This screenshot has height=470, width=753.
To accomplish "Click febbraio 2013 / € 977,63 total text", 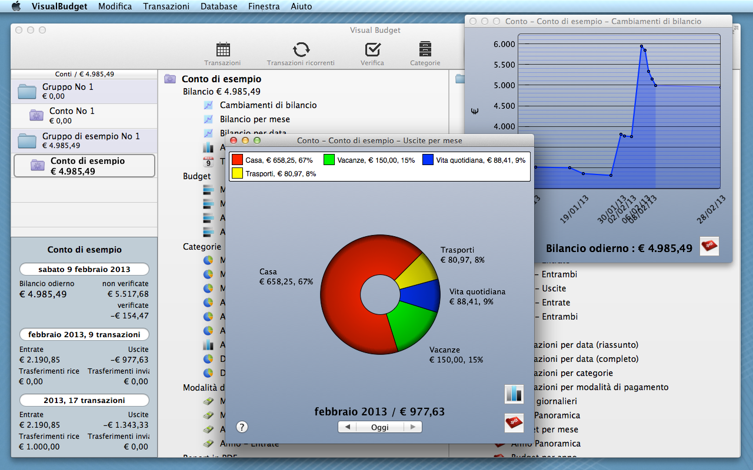I will tap(379, 412).
